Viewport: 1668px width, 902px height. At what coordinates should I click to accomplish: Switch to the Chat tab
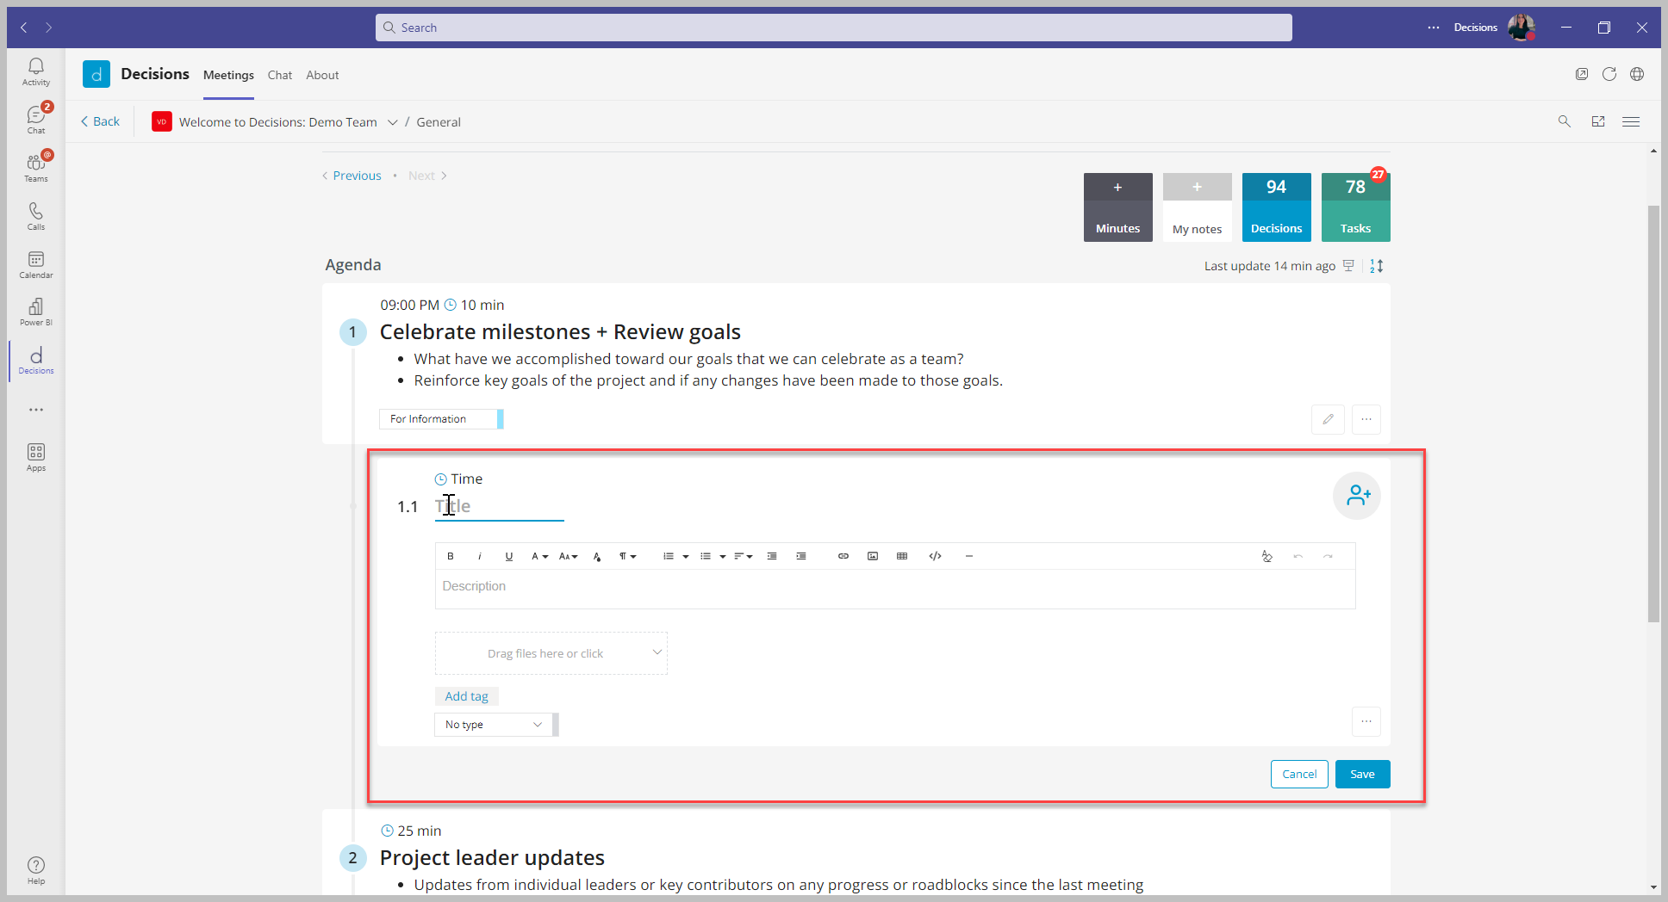(x=279, y=75)
